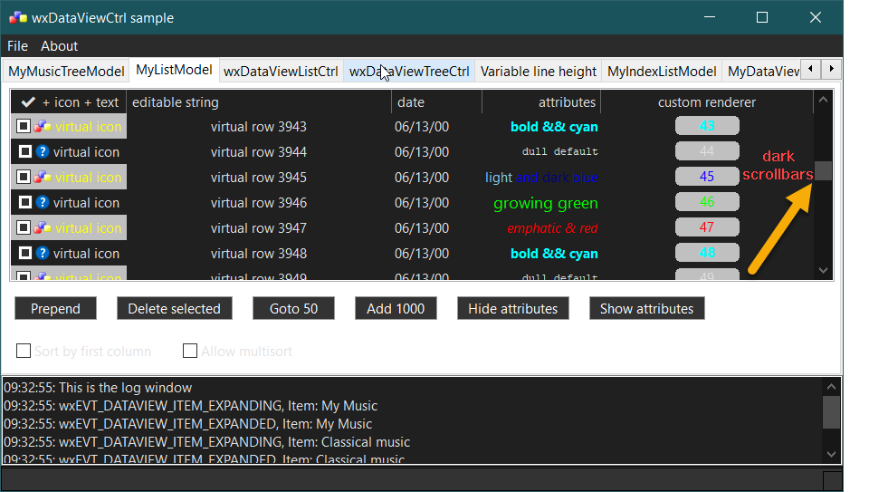
Task: Click the custom renderer column header
Action: [x=707, y=102]
